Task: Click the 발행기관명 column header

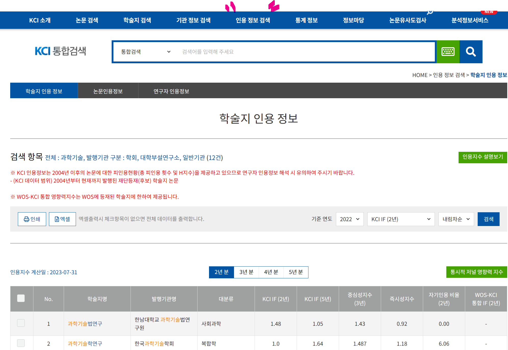Action: [x=164, y=299]
